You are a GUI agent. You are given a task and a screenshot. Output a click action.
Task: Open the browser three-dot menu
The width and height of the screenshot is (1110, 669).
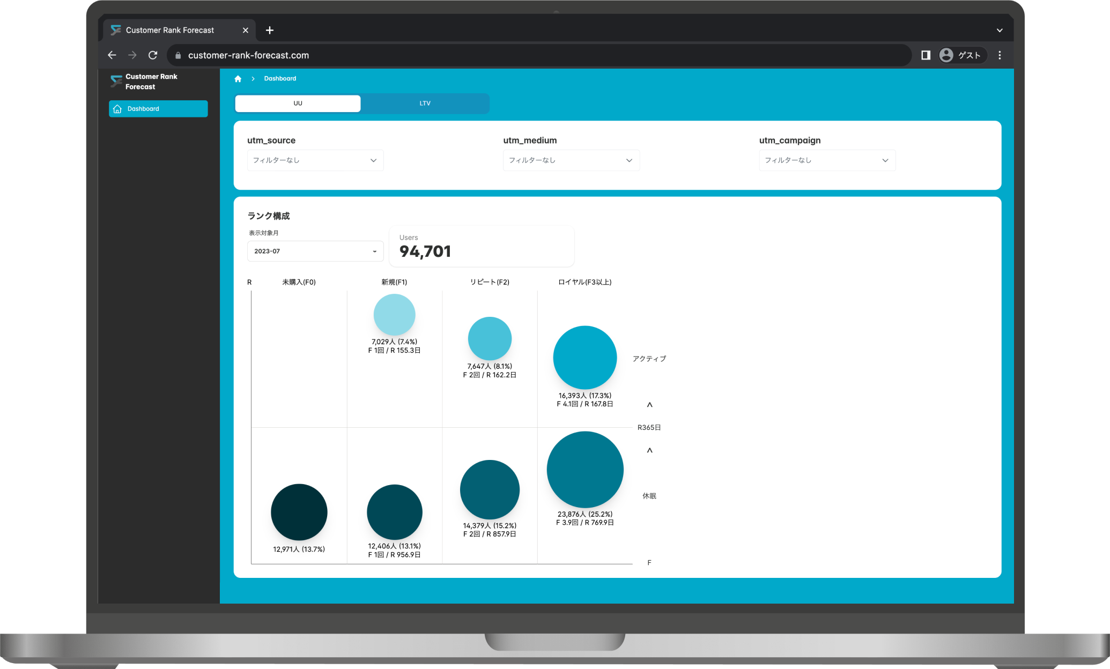click(x=1000, y=55)
